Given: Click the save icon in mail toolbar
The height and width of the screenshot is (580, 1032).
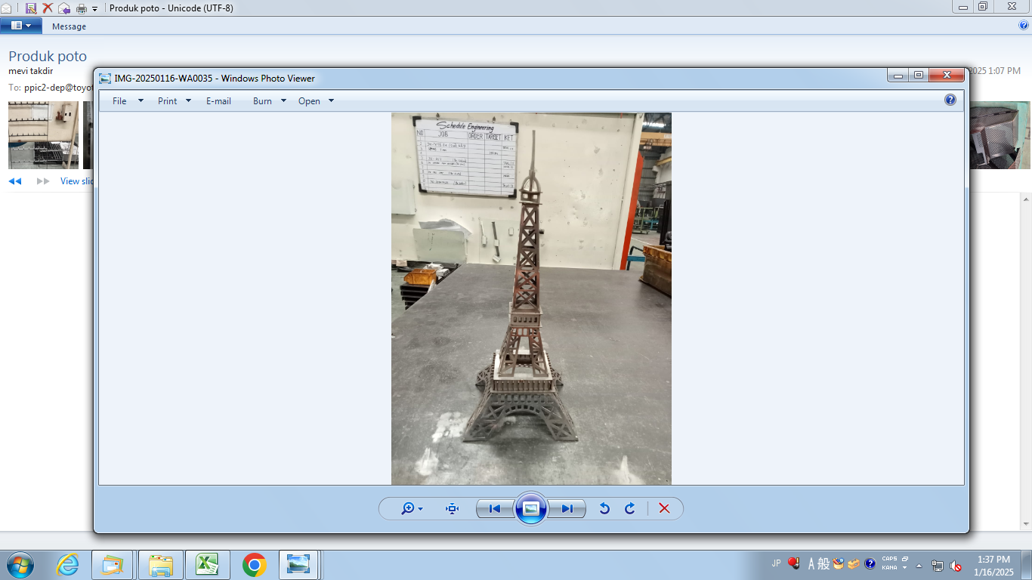Looking at the screenshot, I should point(31,8).
